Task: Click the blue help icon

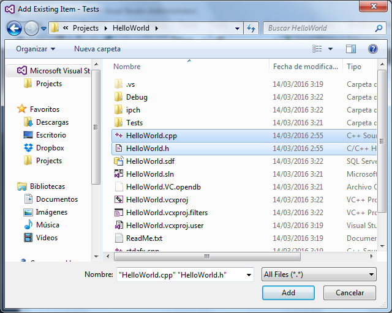Action: click(x=372, y=49)
